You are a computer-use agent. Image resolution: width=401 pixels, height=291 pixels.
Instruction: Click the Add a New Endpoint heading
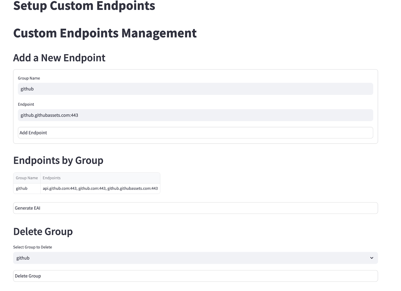[x=59, y=58]
